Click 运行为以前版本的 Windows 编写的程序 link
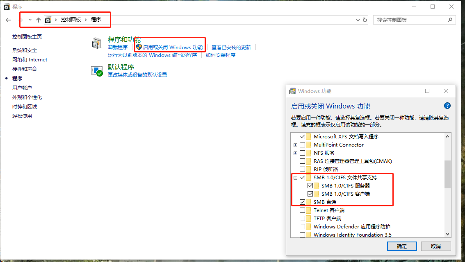Viewport: 465px width, 262px height. 153,55
